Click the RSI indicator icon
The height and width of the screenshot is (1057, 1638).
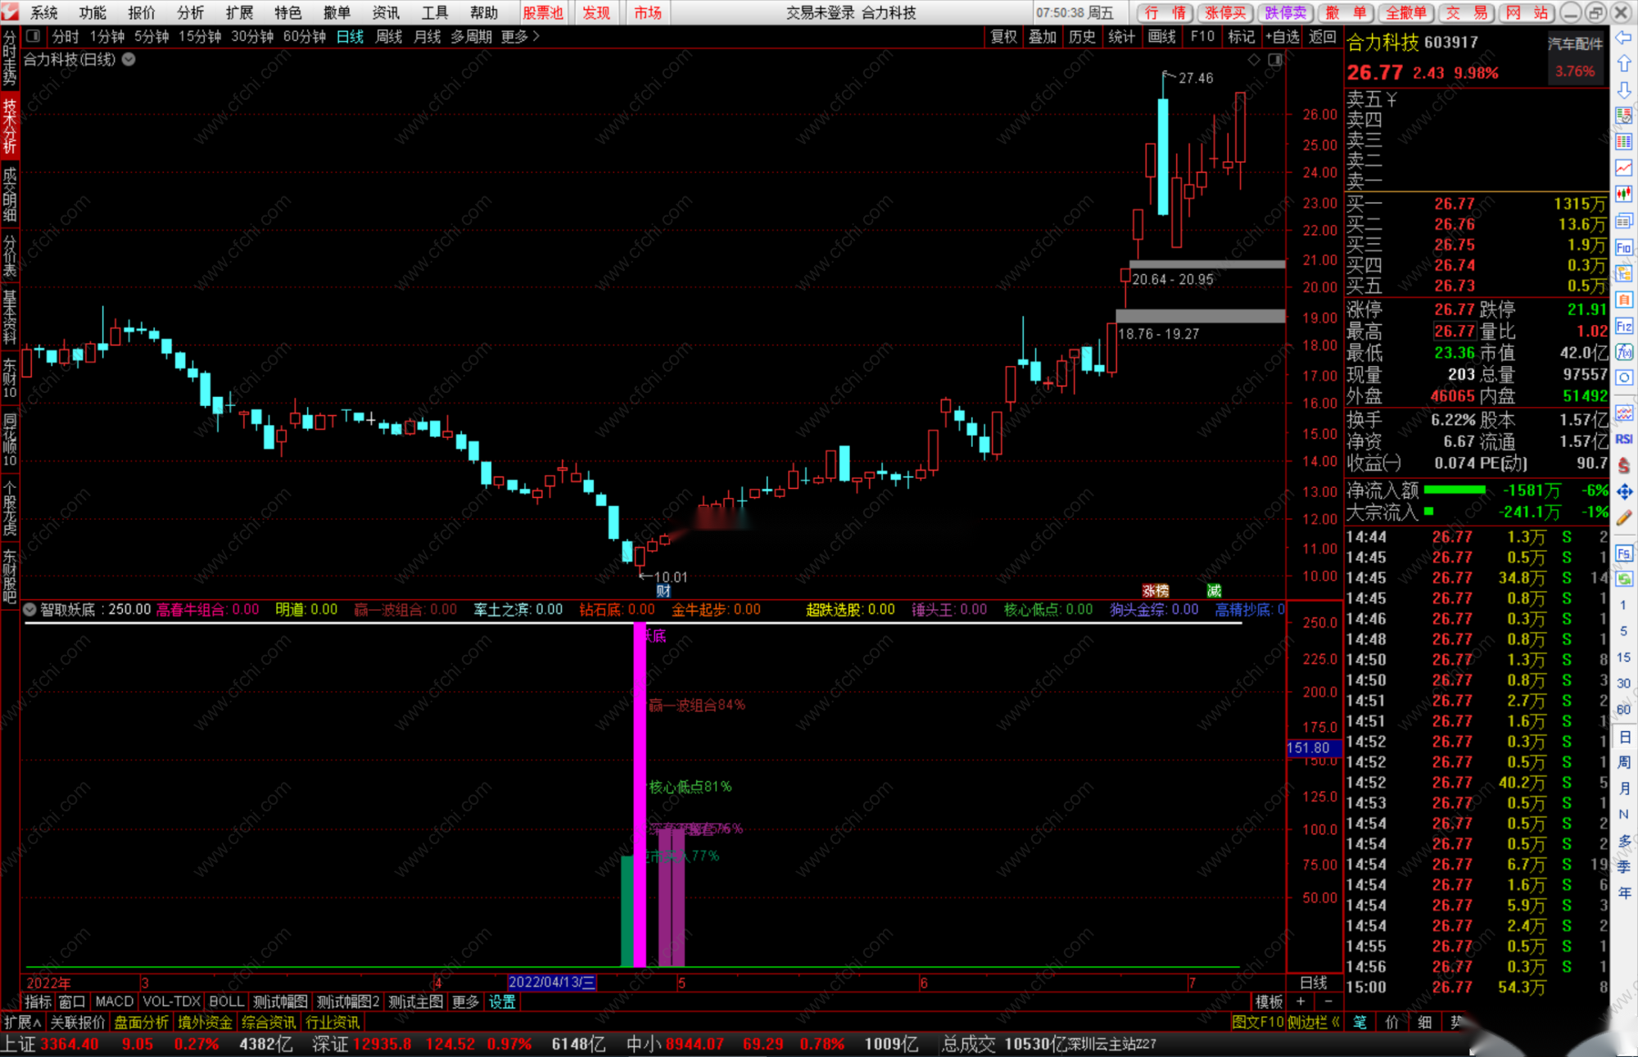[x=1623, y=439]
